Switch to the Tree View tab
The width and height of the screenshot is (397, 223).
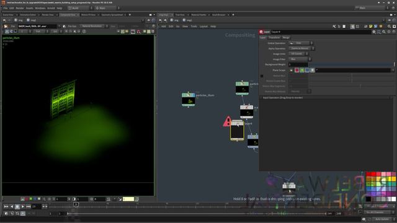coord(180,15)
